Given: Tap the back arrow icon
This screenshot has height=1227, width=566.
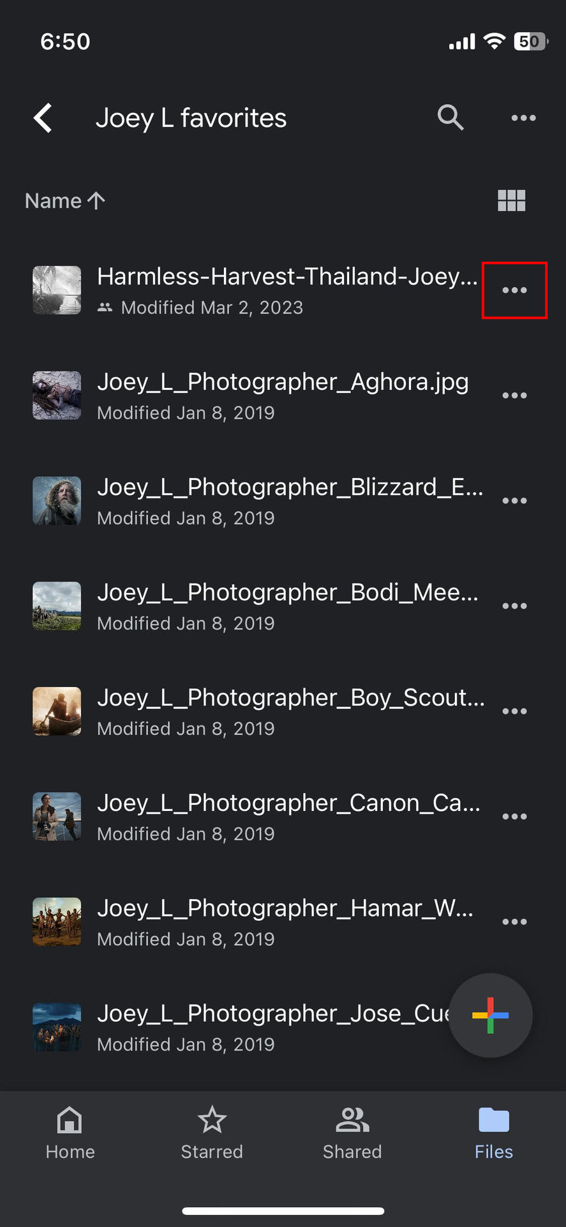Looking at the screenshot, I should [x=43, y=118].
